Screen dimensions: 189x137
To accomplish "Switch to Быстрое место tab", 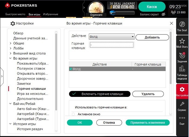I will pos(15,14).
